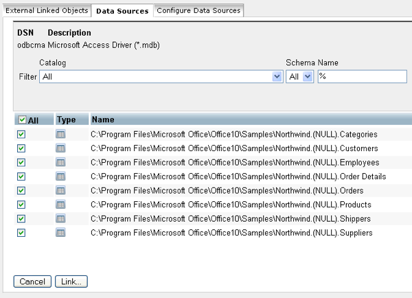The height and width of the screenshot is (298, 412).
Task: Uncheck the Categories table checkbox
Action: (x=21, y=135)
